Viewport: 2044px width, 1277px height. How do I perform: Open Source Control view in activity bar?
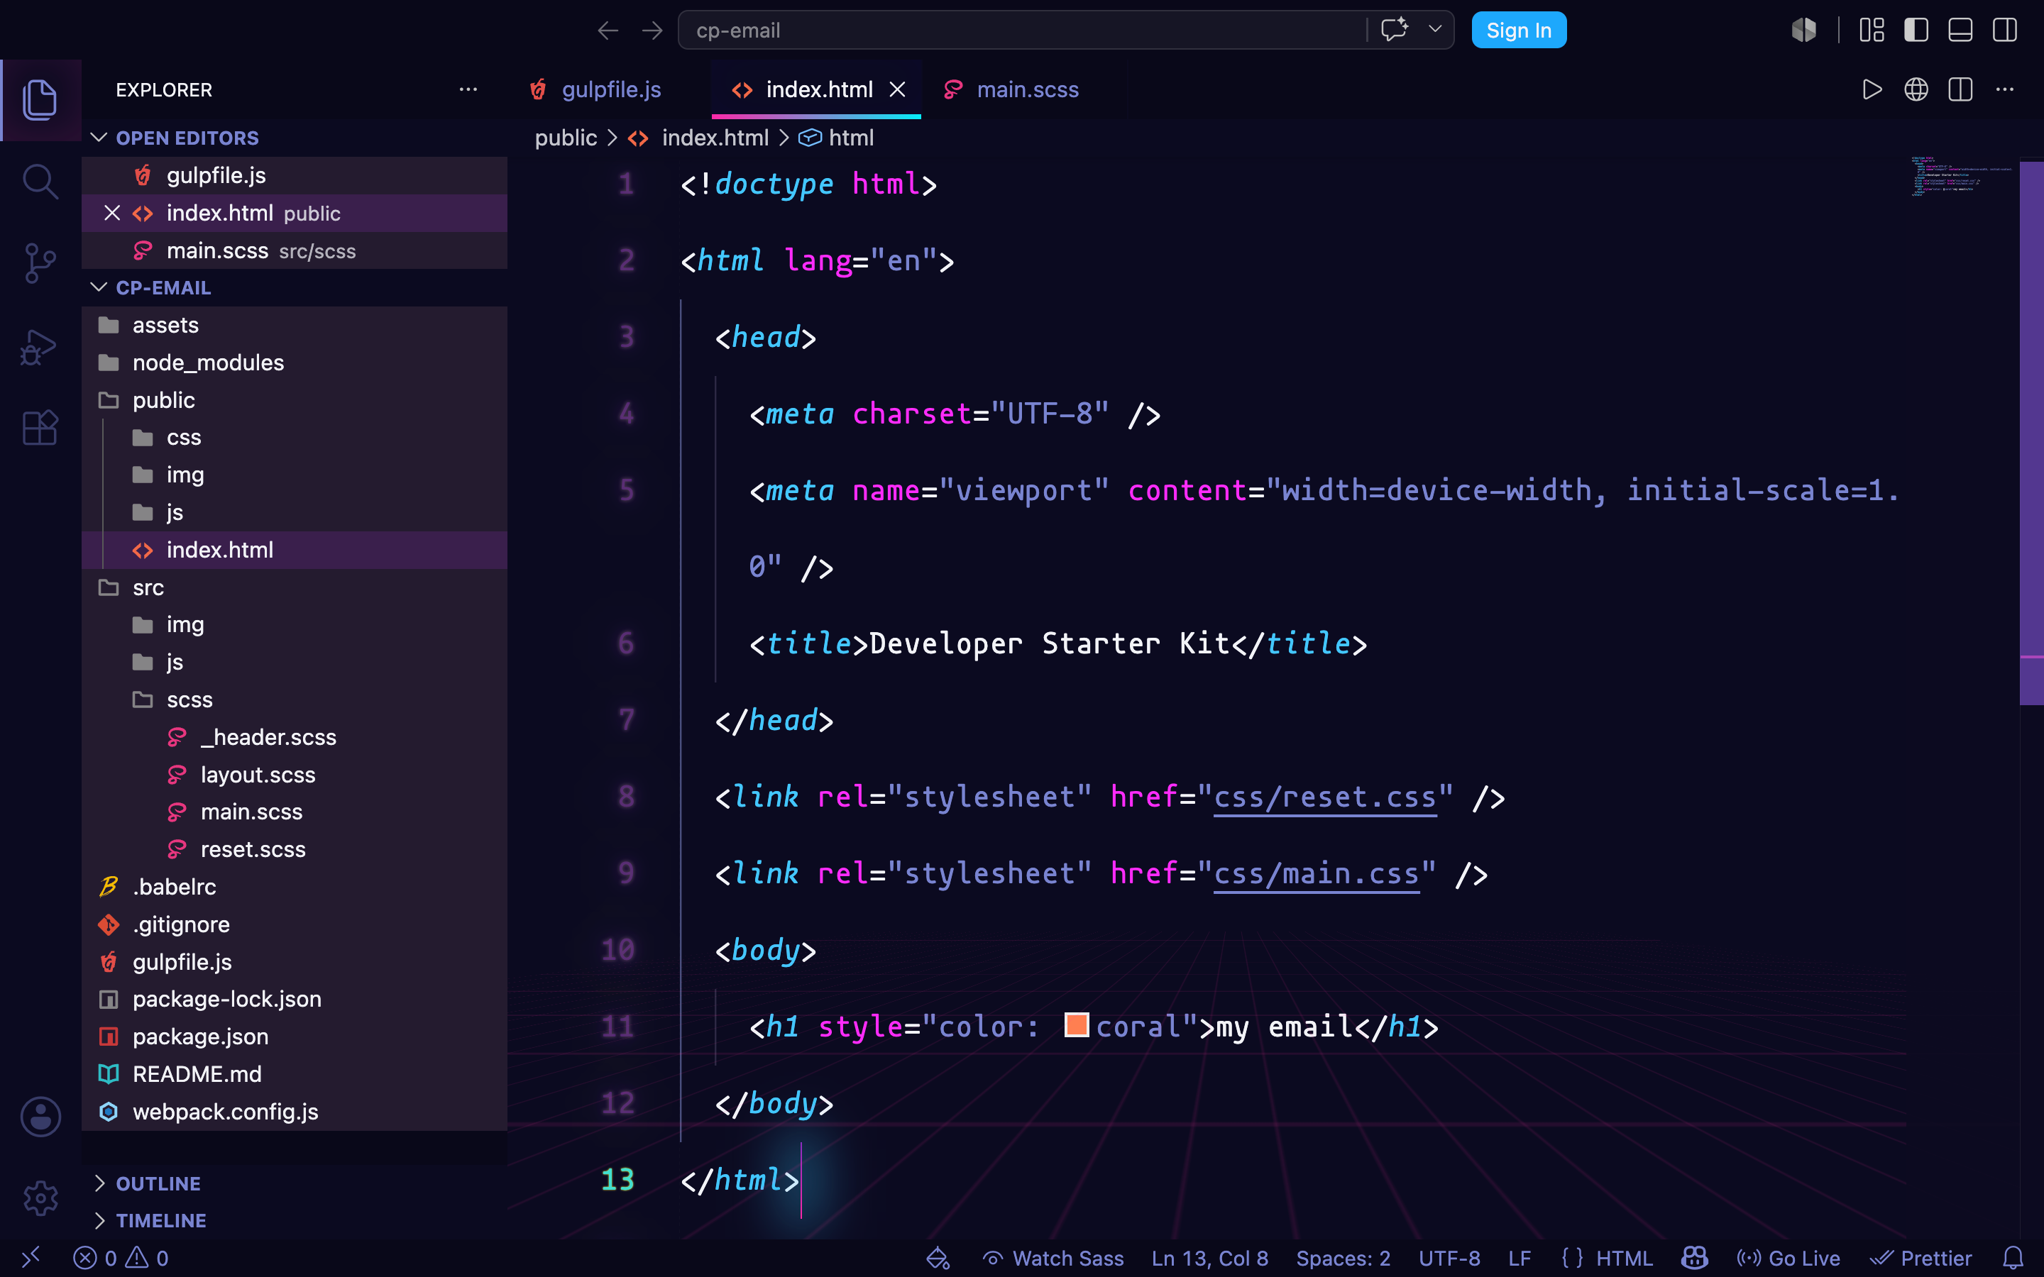(40, 263)
